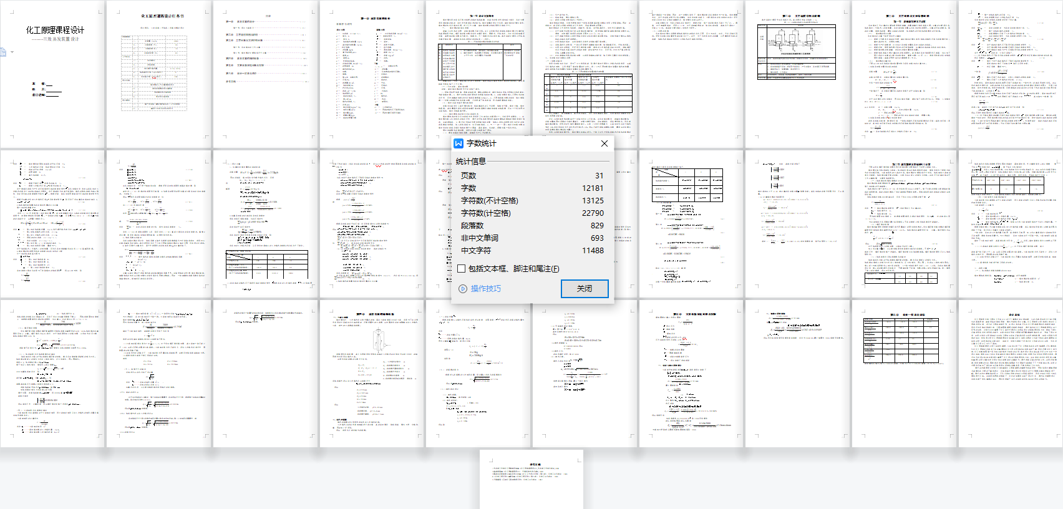Select the 字符数(计空格) label
Viewport: 1063px width, 509px height.
486,213
